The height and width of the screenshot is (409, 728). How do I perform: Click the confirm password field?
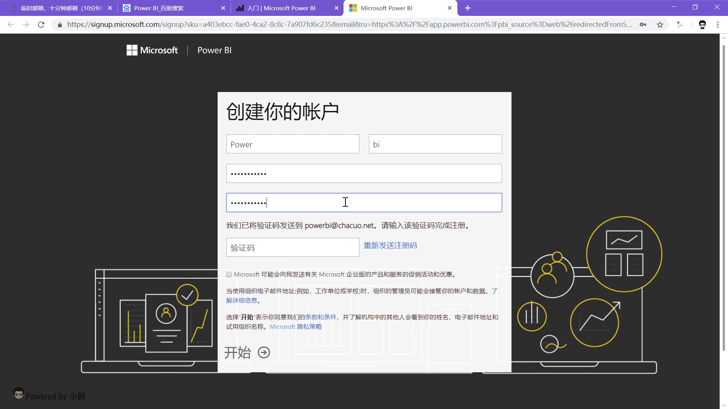[364, 203]
